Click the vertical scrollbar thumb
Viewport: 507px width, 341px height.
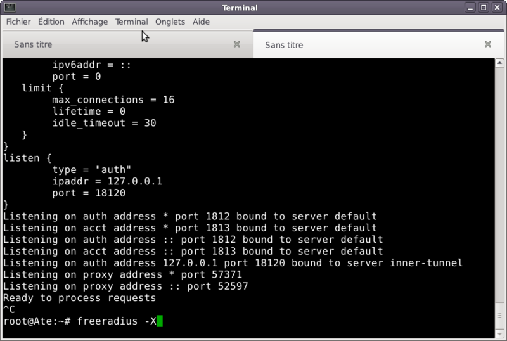point(499,316)
